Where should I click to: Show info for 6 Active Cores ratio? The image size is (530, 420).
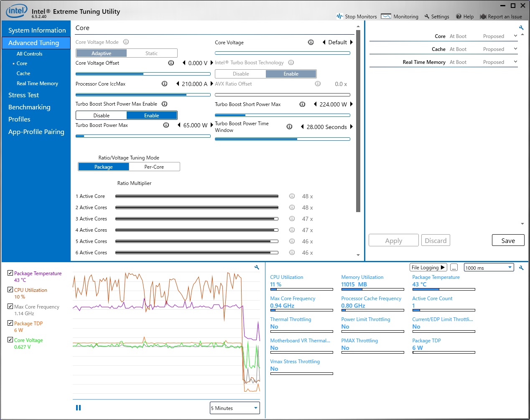[x=292, y=252]
